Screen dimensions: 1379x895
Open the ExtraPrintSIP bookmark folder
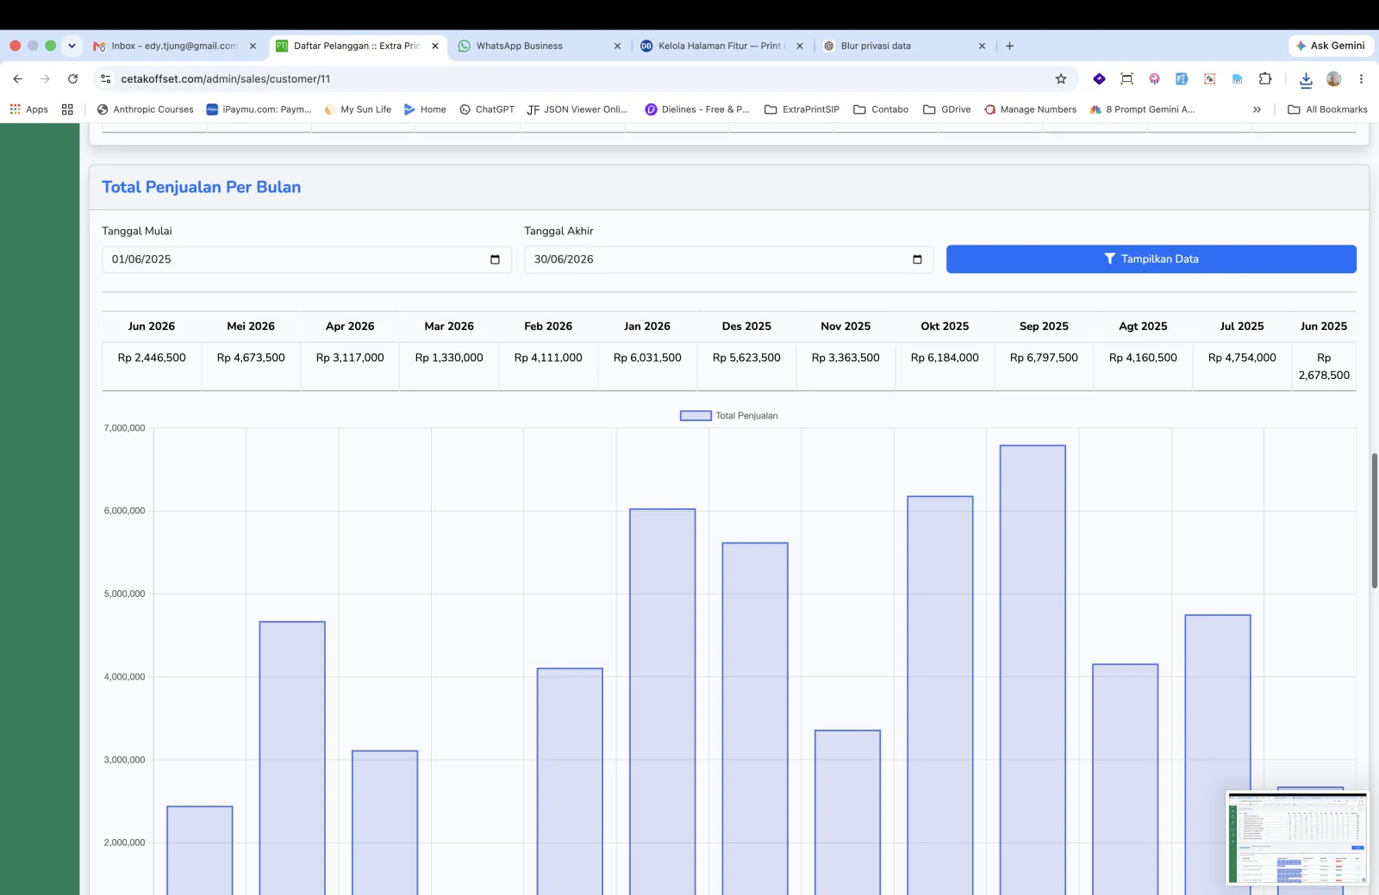point(802,109)
